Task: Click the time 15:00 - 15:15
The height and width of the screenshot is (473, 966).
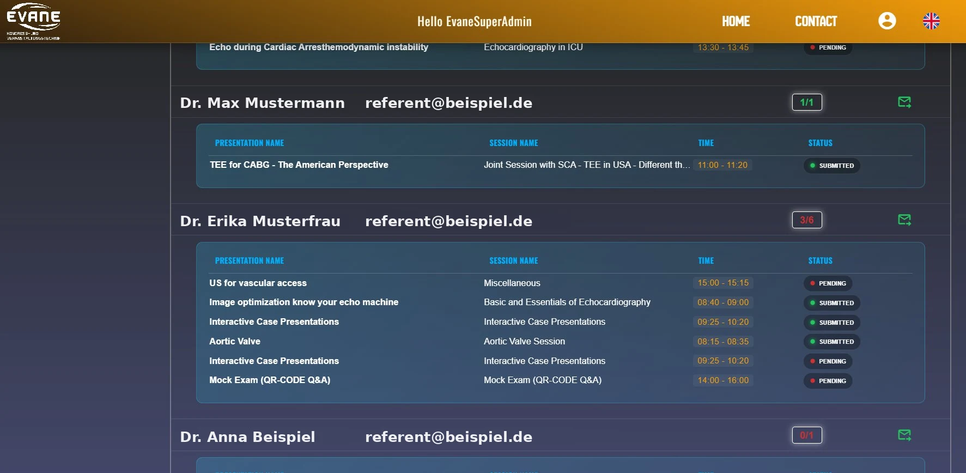Action: [x=723, y=283]
